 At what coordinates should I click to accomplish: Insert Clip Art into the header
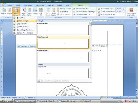[41, 12]
